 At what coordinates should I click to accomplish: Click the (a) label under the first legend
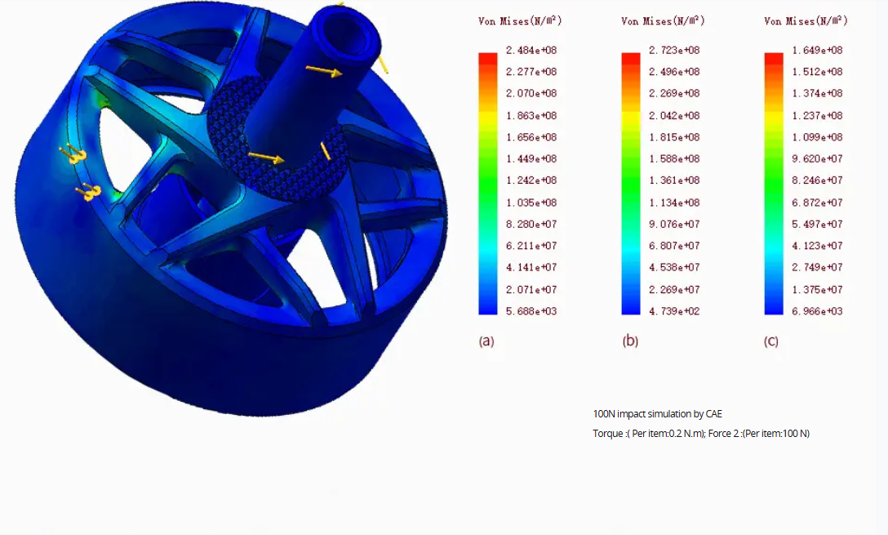[x=486, y=341]
